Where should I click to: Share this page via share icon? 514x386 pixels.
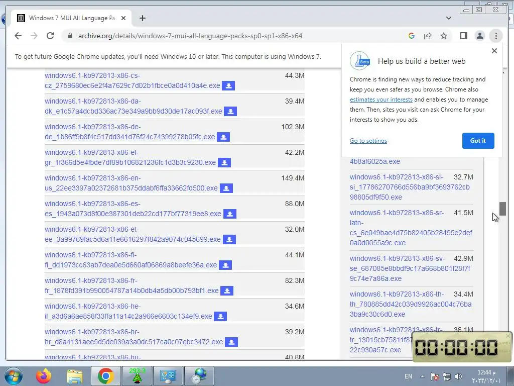pos(428,36)
